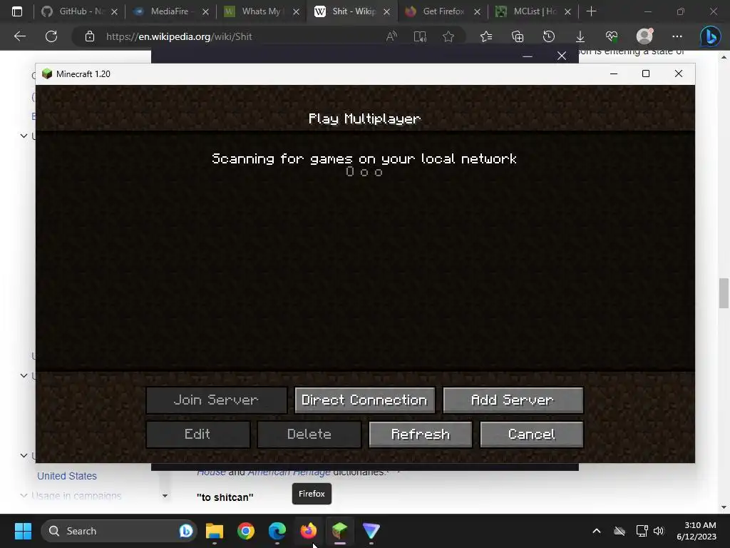Close the MediaFire tab
The width and height of the screenshot is (730, 548).
coord(205,11)
